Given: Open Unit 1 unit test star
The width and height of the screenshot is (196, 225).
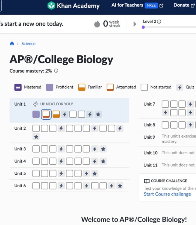Looking at the screenshot, I should point(98,114).
